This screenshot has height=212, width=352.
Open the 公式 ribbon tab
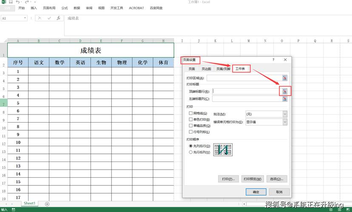tap(65, 8)
